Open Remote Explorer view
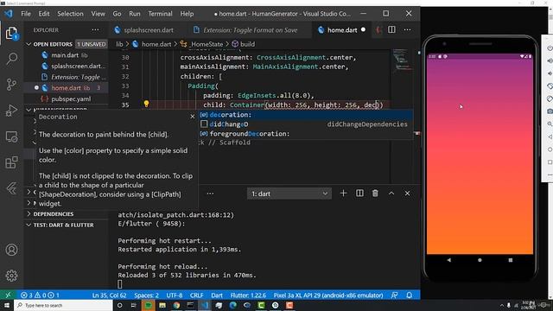This screenshot has height=311, width=553. coord(11,136)
